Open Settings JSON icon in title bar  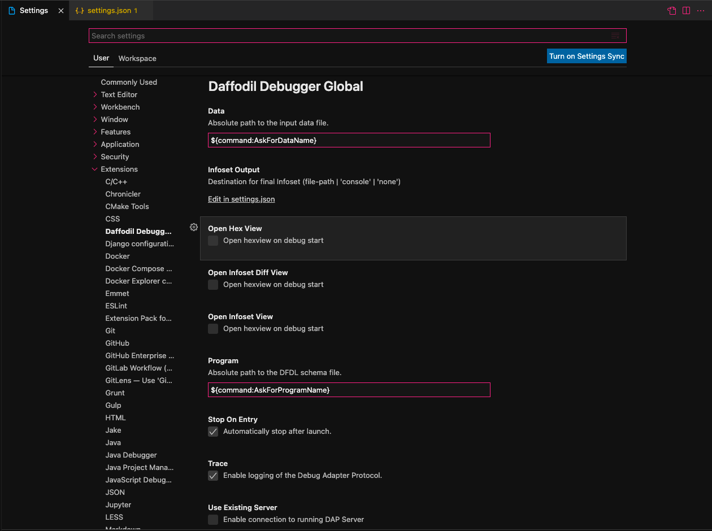click(x=672, y=11)
